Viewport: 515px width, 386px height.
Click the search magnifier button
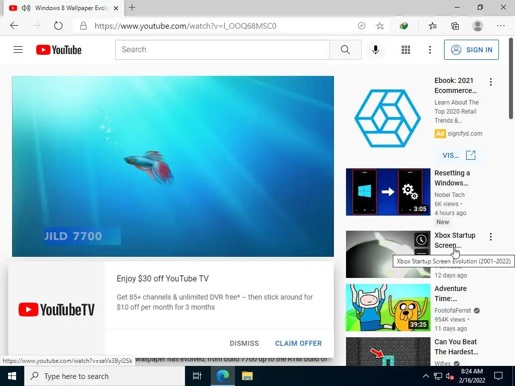point(345,50)
